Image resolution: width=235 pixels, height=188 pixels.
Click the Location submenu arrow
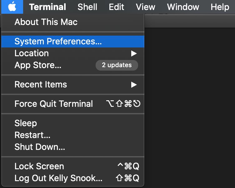pyautogui.click(x=134, y=53)
